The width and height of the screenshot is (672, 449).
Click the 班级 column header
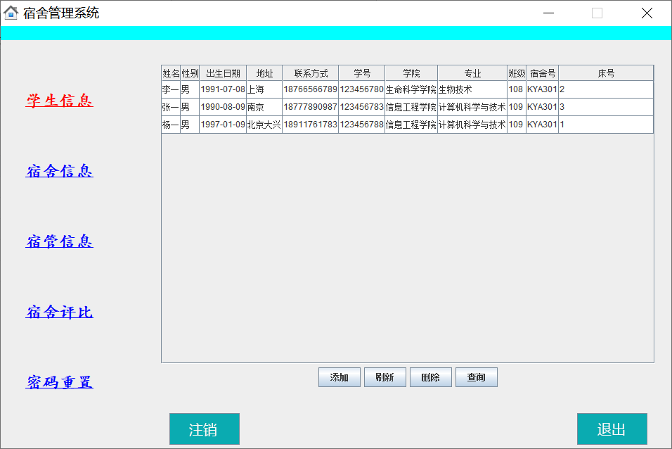pos(517,73)
